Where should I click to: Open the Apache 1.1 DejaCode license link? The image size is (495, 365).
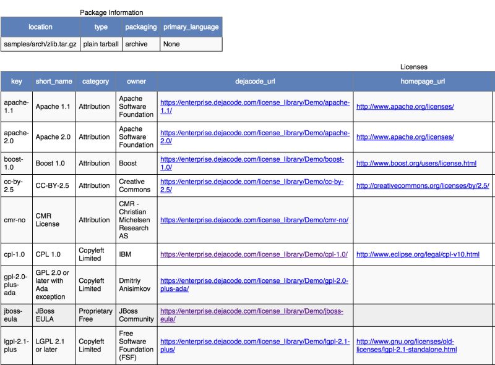click(x=254, y=102)
